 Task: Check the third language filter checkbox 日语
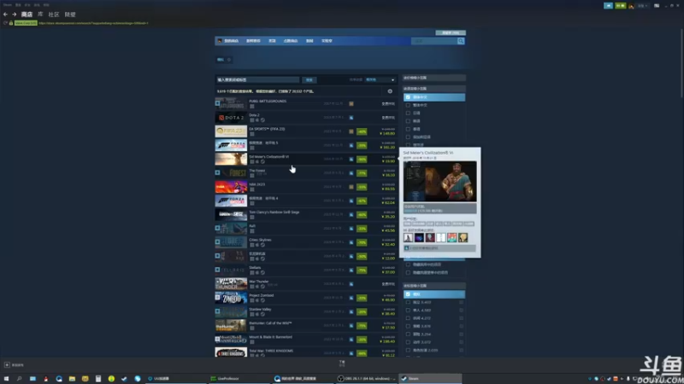click(x=408, y=113)
